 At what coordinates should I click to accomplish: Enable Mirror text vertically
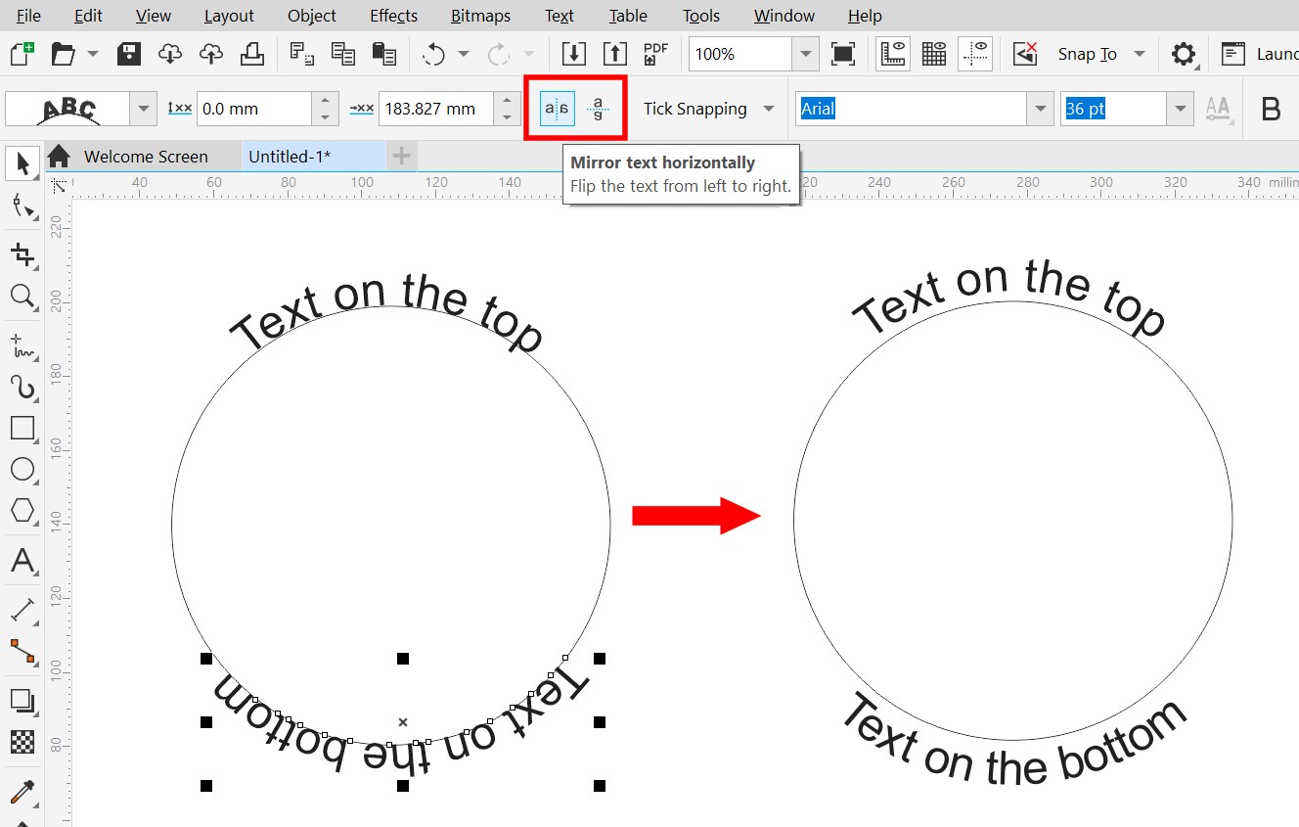pos(597,108)
